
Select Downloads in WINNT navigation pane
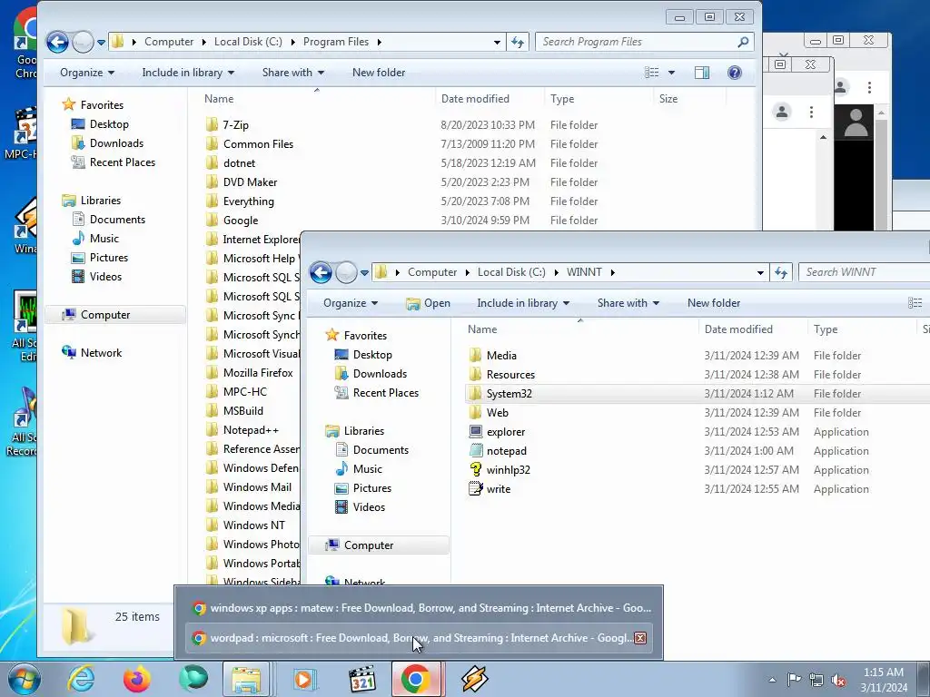[380, 374]
